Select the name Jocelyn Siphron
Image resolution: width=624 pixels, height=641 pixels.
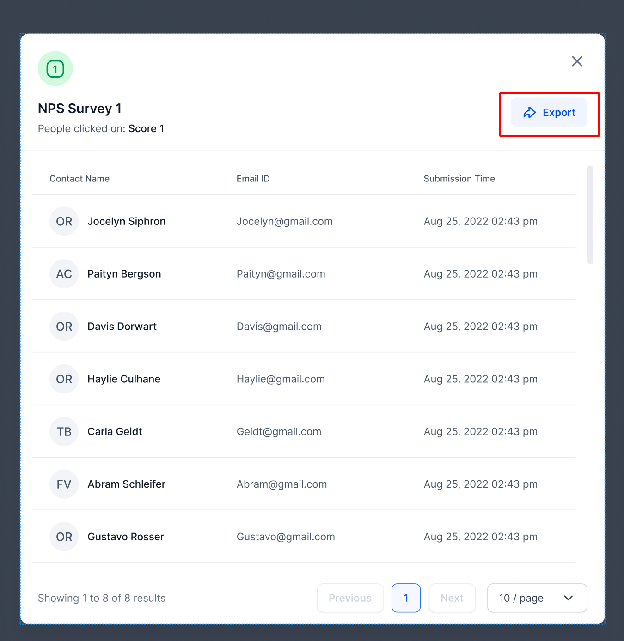point(127,221)
